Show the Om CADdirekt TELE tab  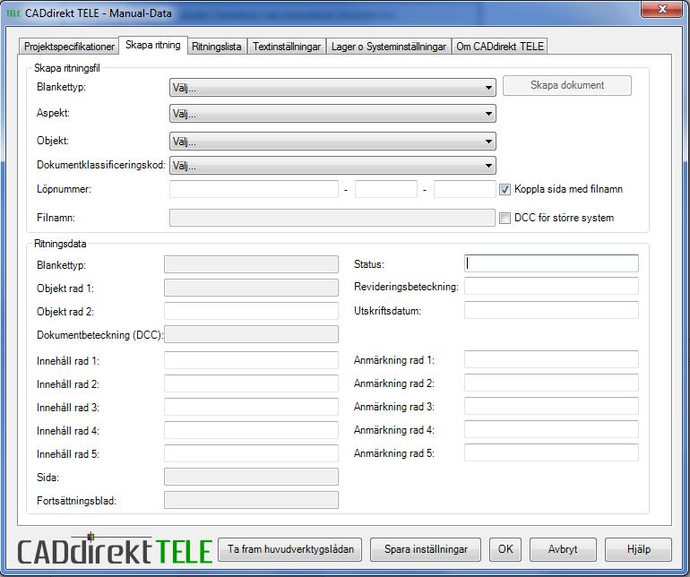500,47
